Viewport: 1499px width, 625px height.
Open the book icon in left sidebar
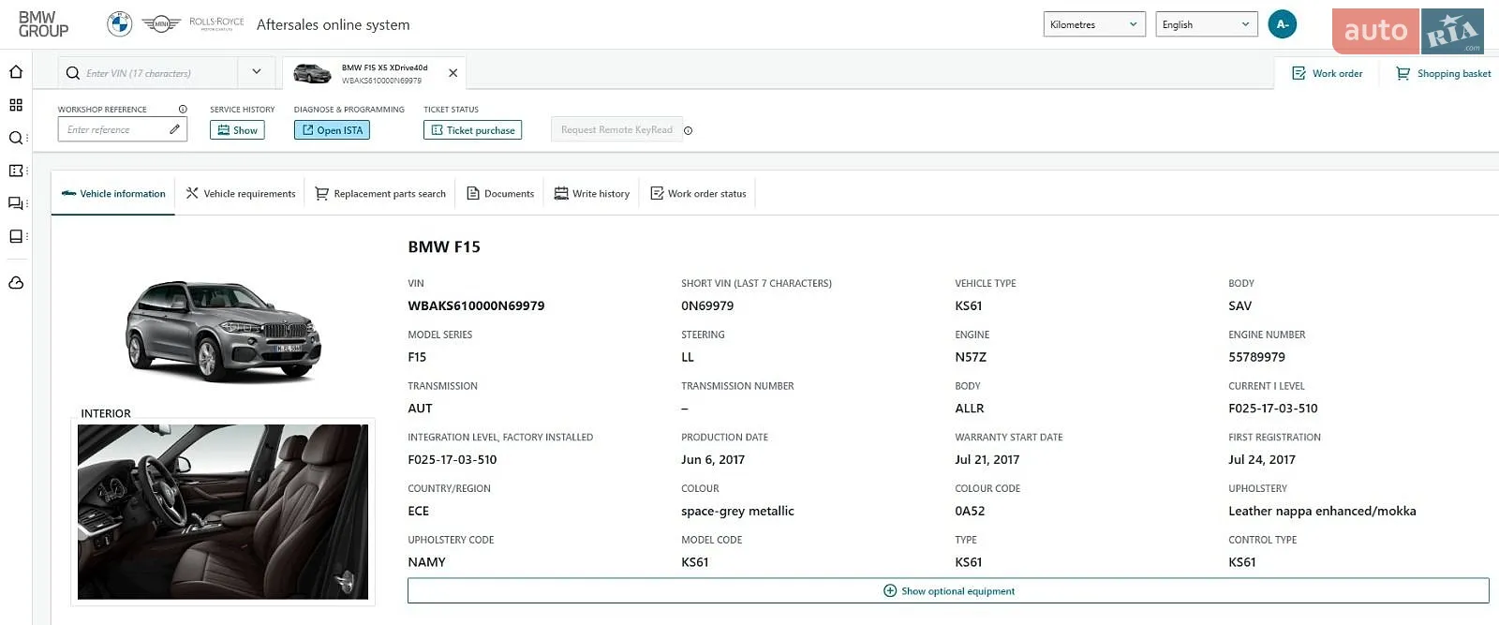coord(16,236)
